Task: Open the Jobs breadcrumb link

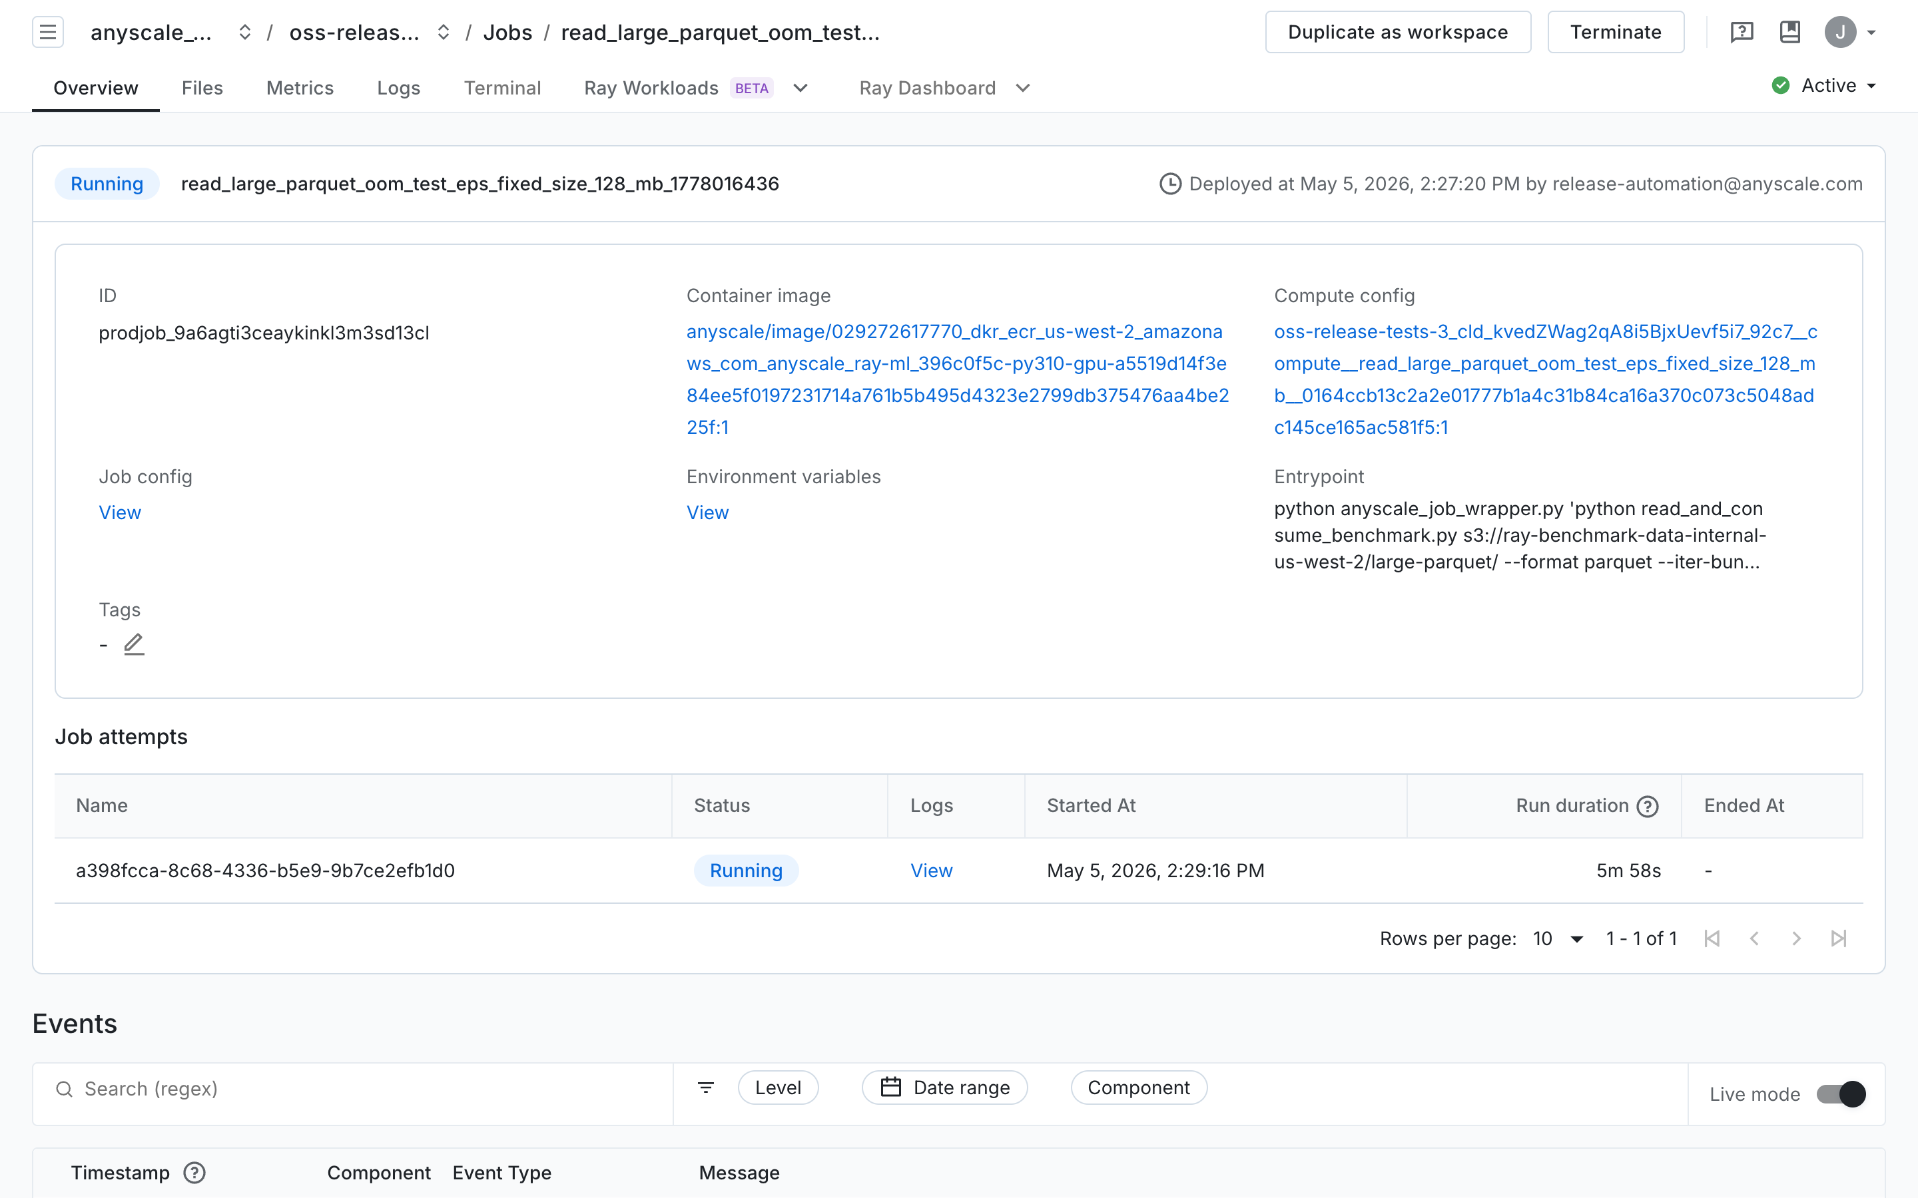Action: point(507,33)
